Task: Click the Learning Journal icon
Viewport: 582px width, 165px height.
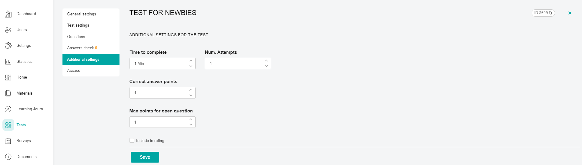Action: pyautogui.click(x=8, y=109)
